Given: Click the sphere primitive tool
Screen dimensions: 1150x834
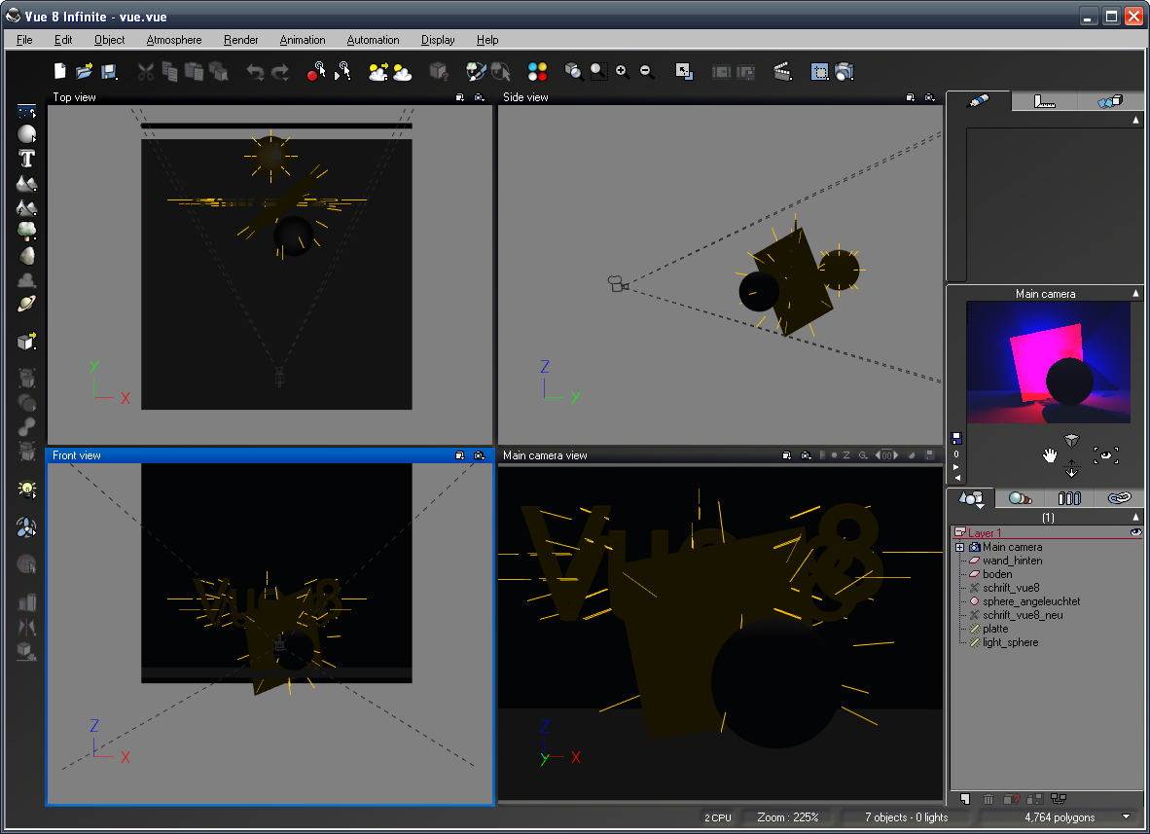Looking at the screenshot, I should (26, 134).
